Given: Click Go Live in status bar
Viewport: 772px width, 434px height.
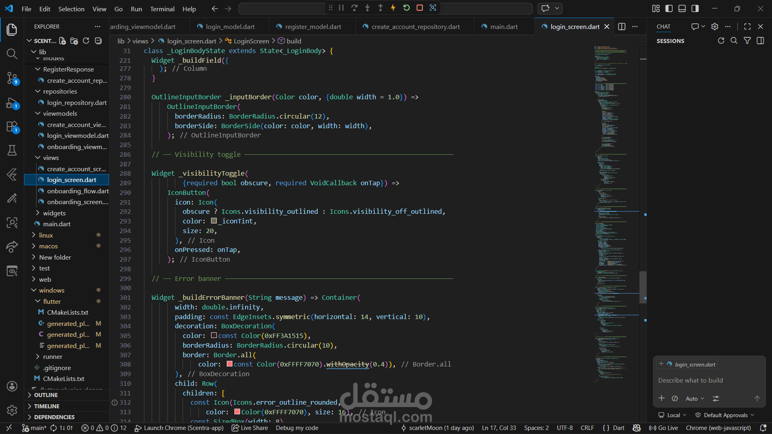Looking at the screenshot, I should click(664, 428).
